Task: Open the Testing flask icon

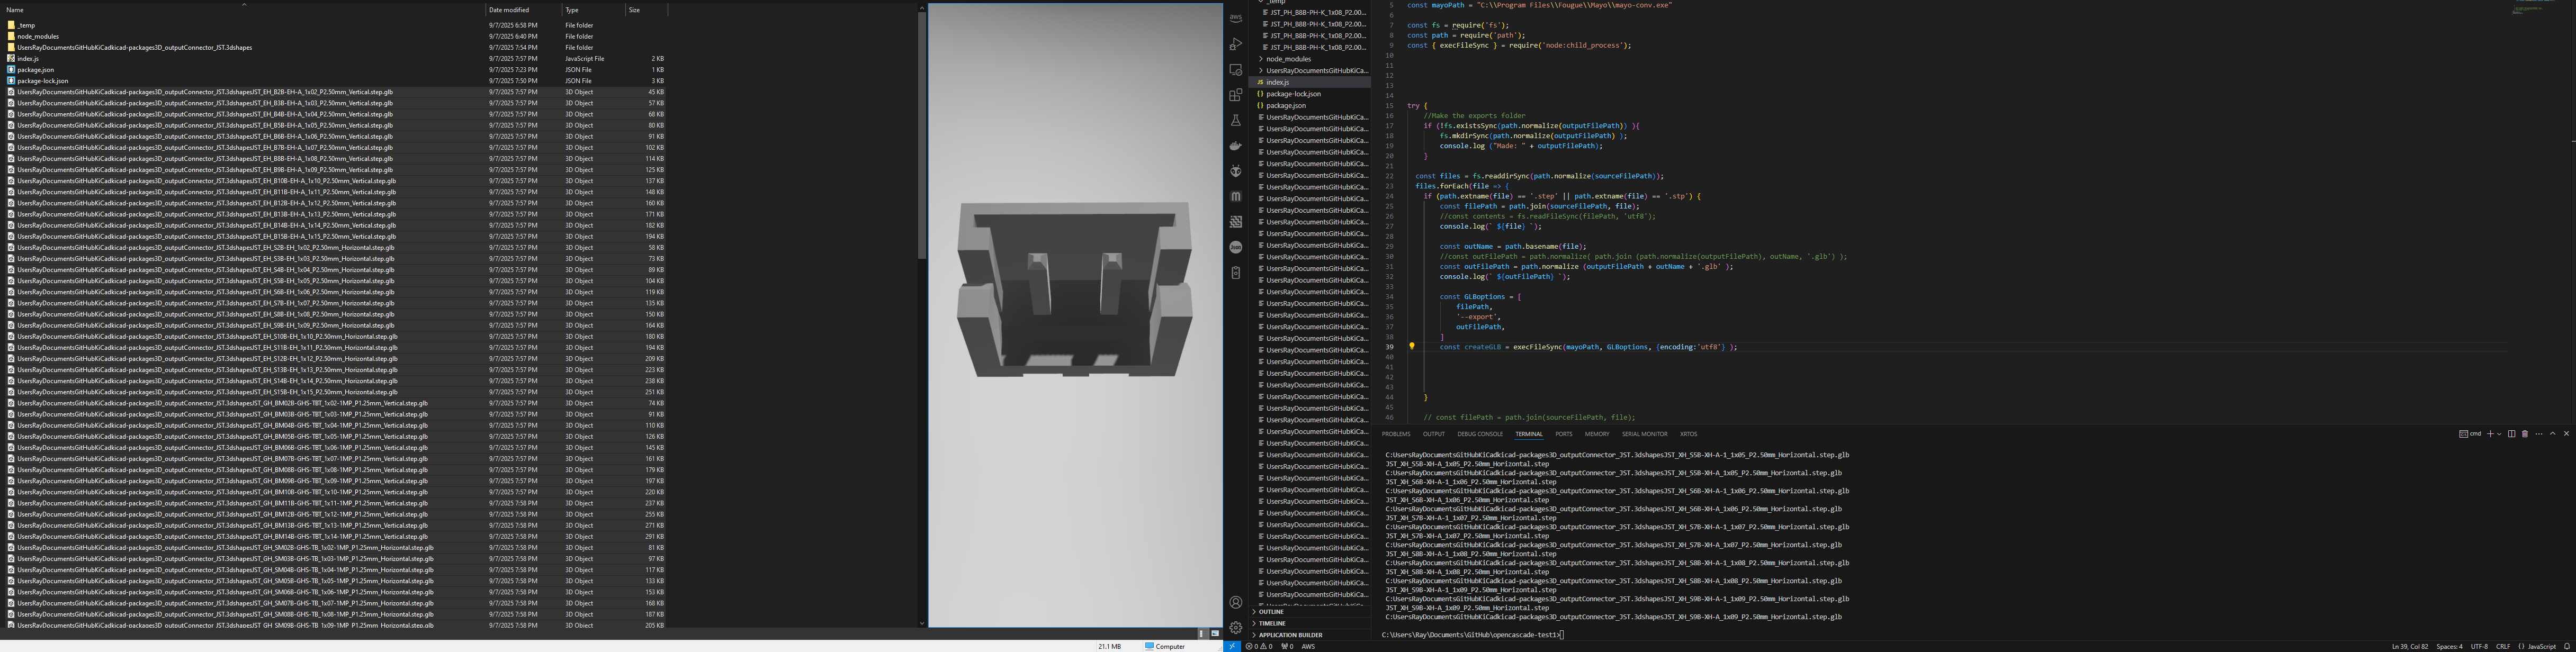Action: [x=1235, y=120]
